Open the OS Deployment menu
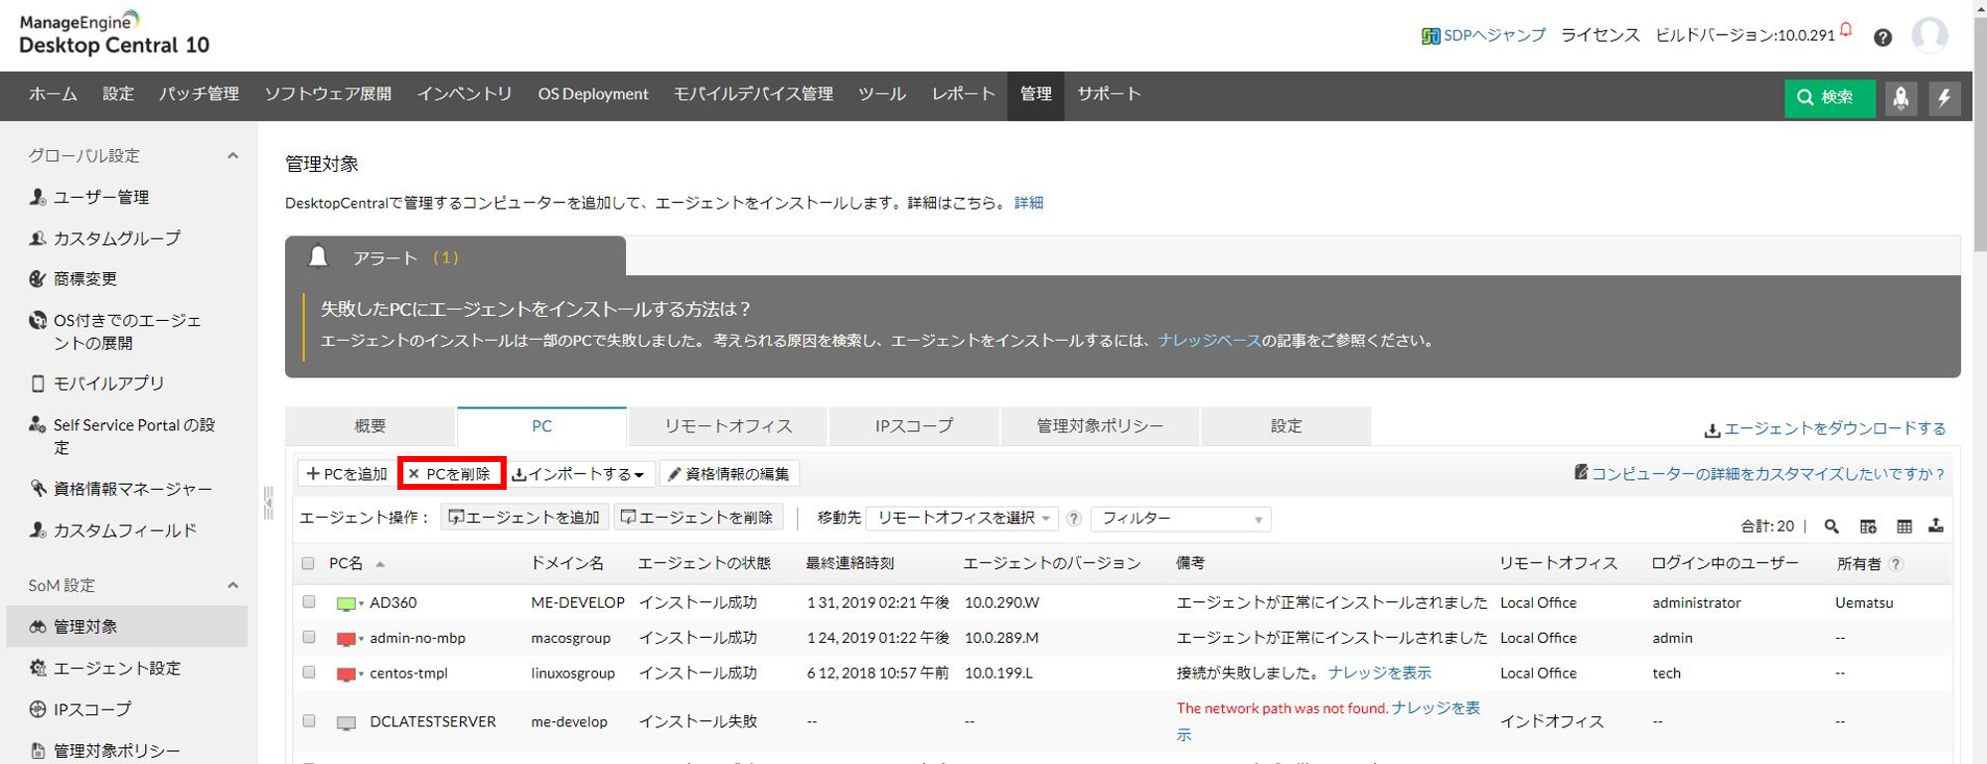 (593, 94)
